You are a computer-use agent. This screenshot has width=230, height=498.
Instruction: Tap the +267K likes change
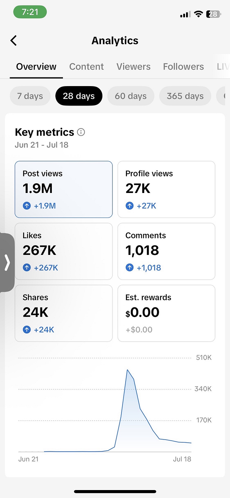(x=46, y=268)
